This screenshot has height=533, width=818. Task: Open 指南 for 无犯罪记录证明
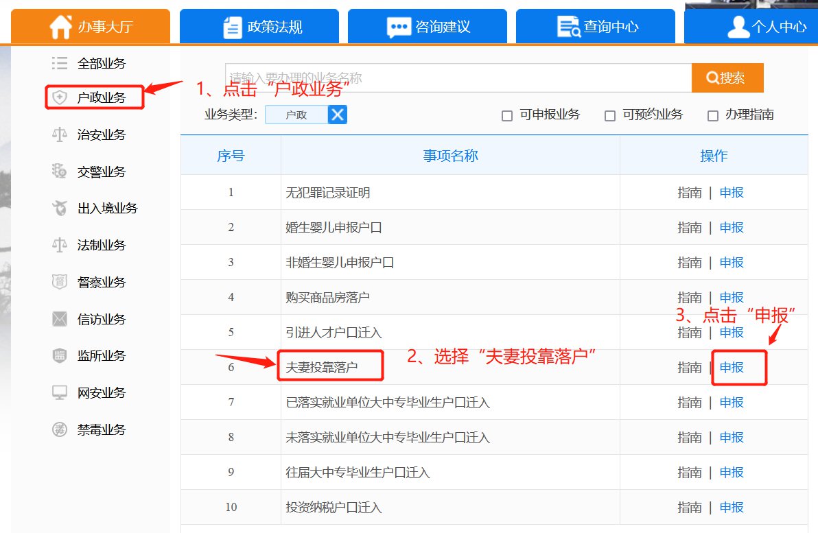(x=689, y=193)
